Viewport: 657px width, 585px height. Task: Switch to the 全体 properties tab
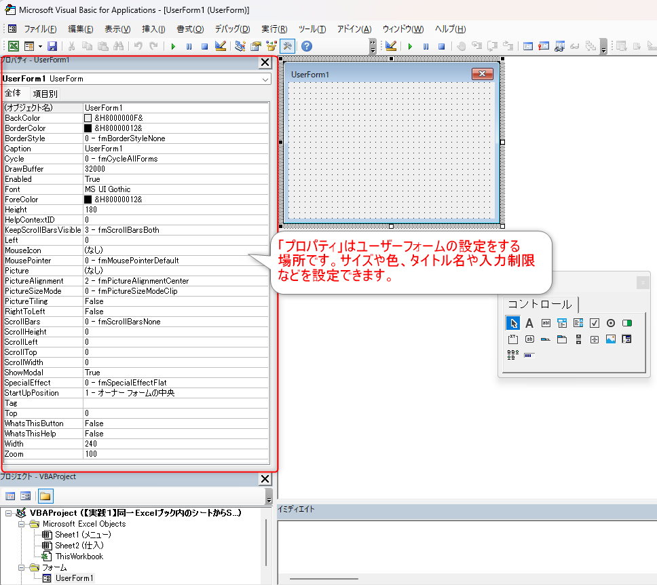click(13, 93)
